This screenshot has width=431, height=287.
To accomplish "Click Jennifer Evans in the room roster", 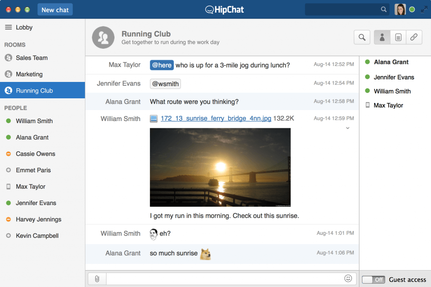I will (x=395, y=77).
